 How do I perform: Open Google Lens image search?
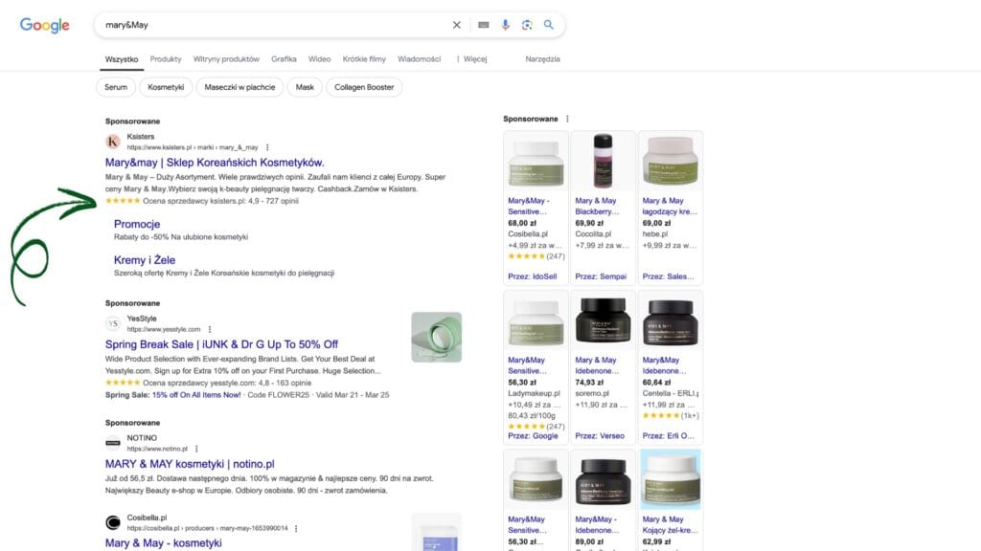(x=527, y=24)
